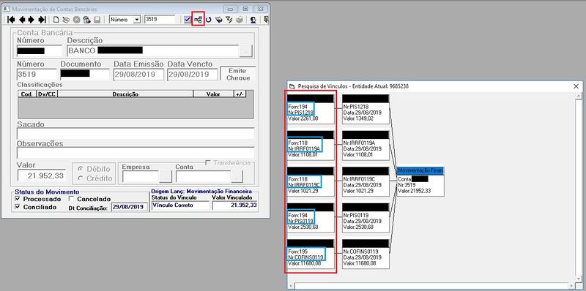The image size is (586, 291).
Task: Toggle the Cancelado checkbox
Action: pos(72,199)
